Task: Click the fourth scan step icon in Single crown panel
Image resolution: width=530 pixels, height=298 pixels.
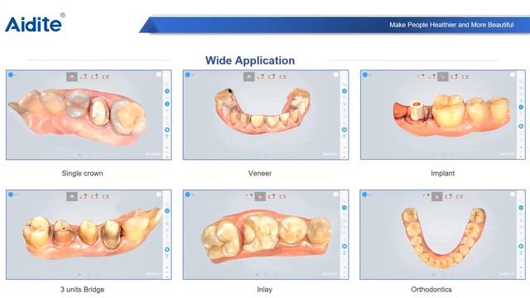Action: (105, 77)
